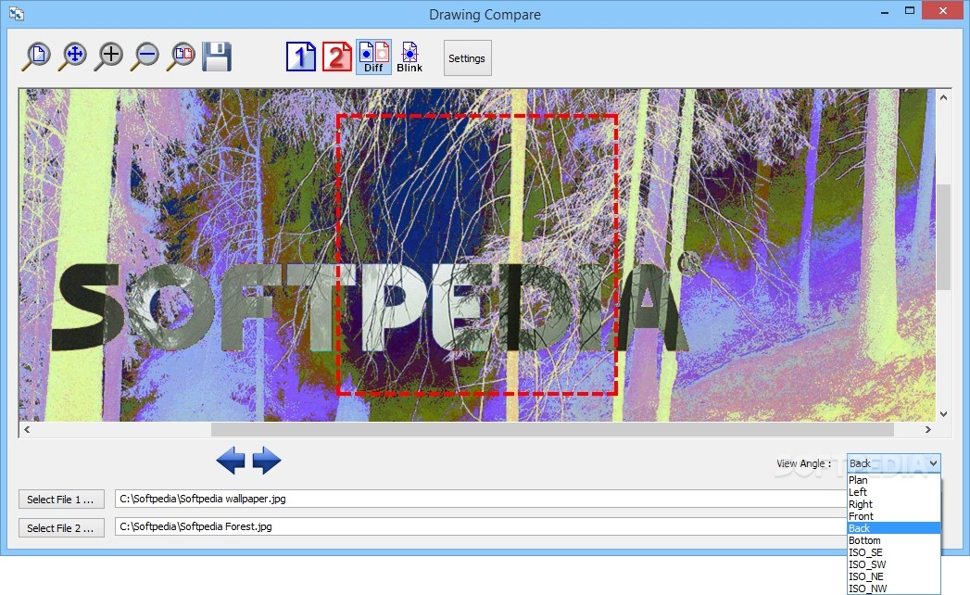The image size is (970, 595).
Task: Click the horizontal scrollbar thumb
Action: (x=552, y=429)
